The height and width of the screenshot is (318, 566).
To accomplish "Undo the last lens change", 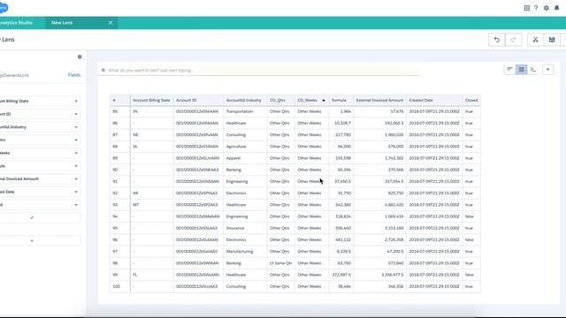I will (497, 40).
